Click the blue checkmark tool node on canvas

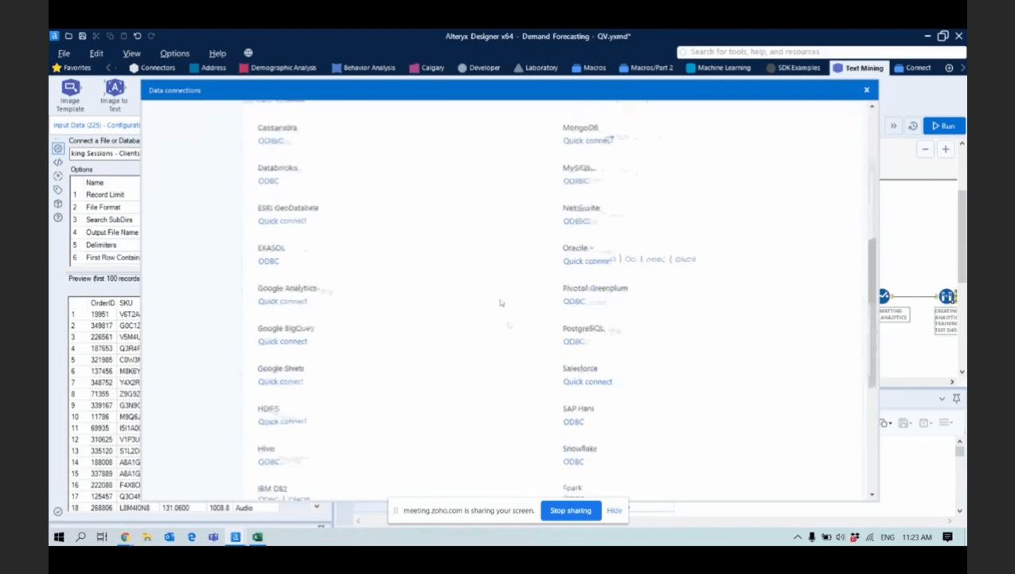coord(884,296)
